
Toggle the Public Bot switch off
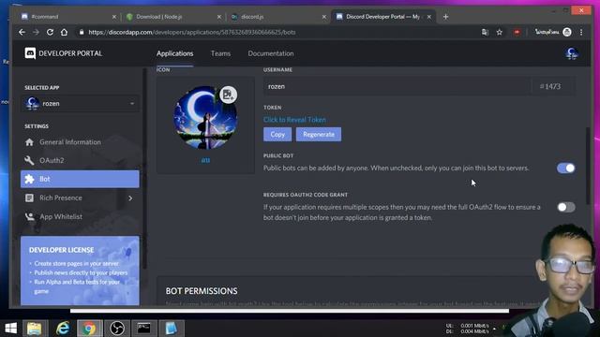[x=566, y=168]
